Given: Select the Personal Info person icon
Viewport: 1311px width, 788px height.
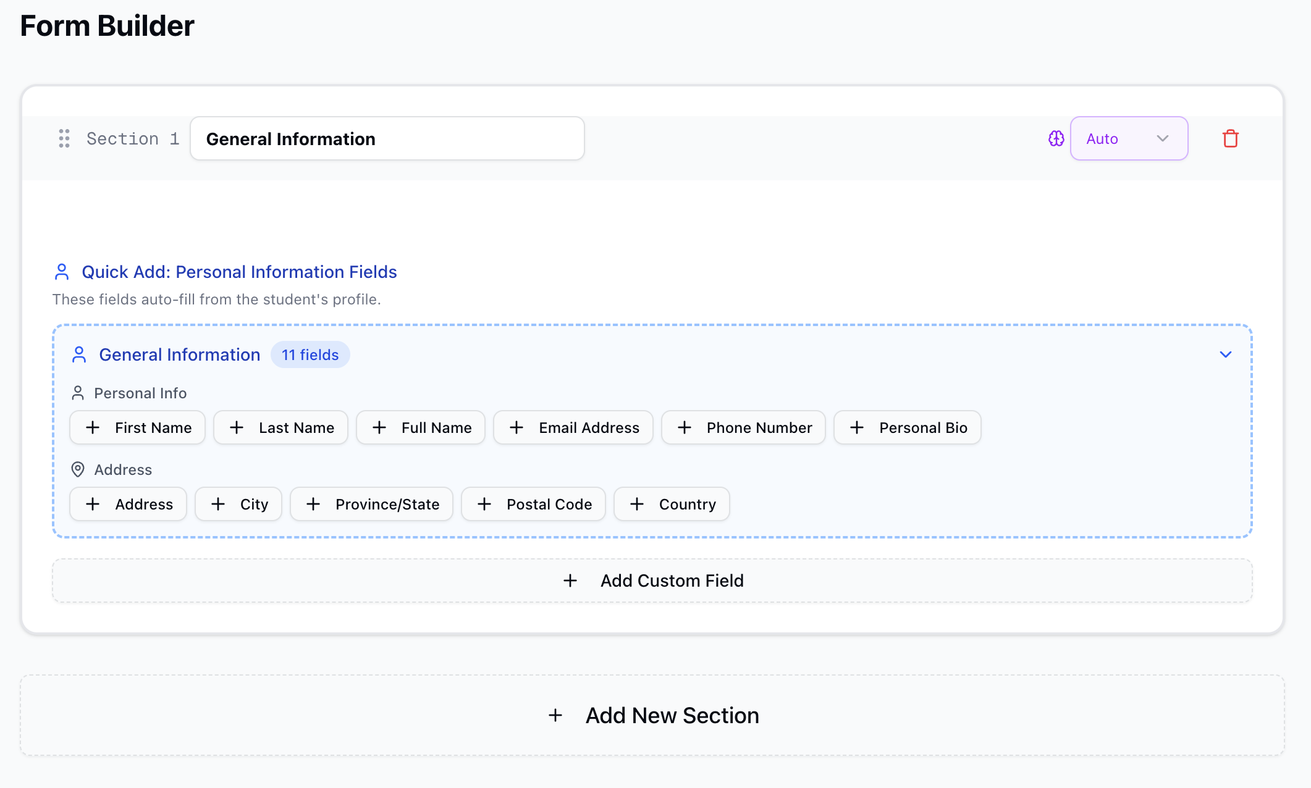Looking at the screenshot, I should point(78,392).
